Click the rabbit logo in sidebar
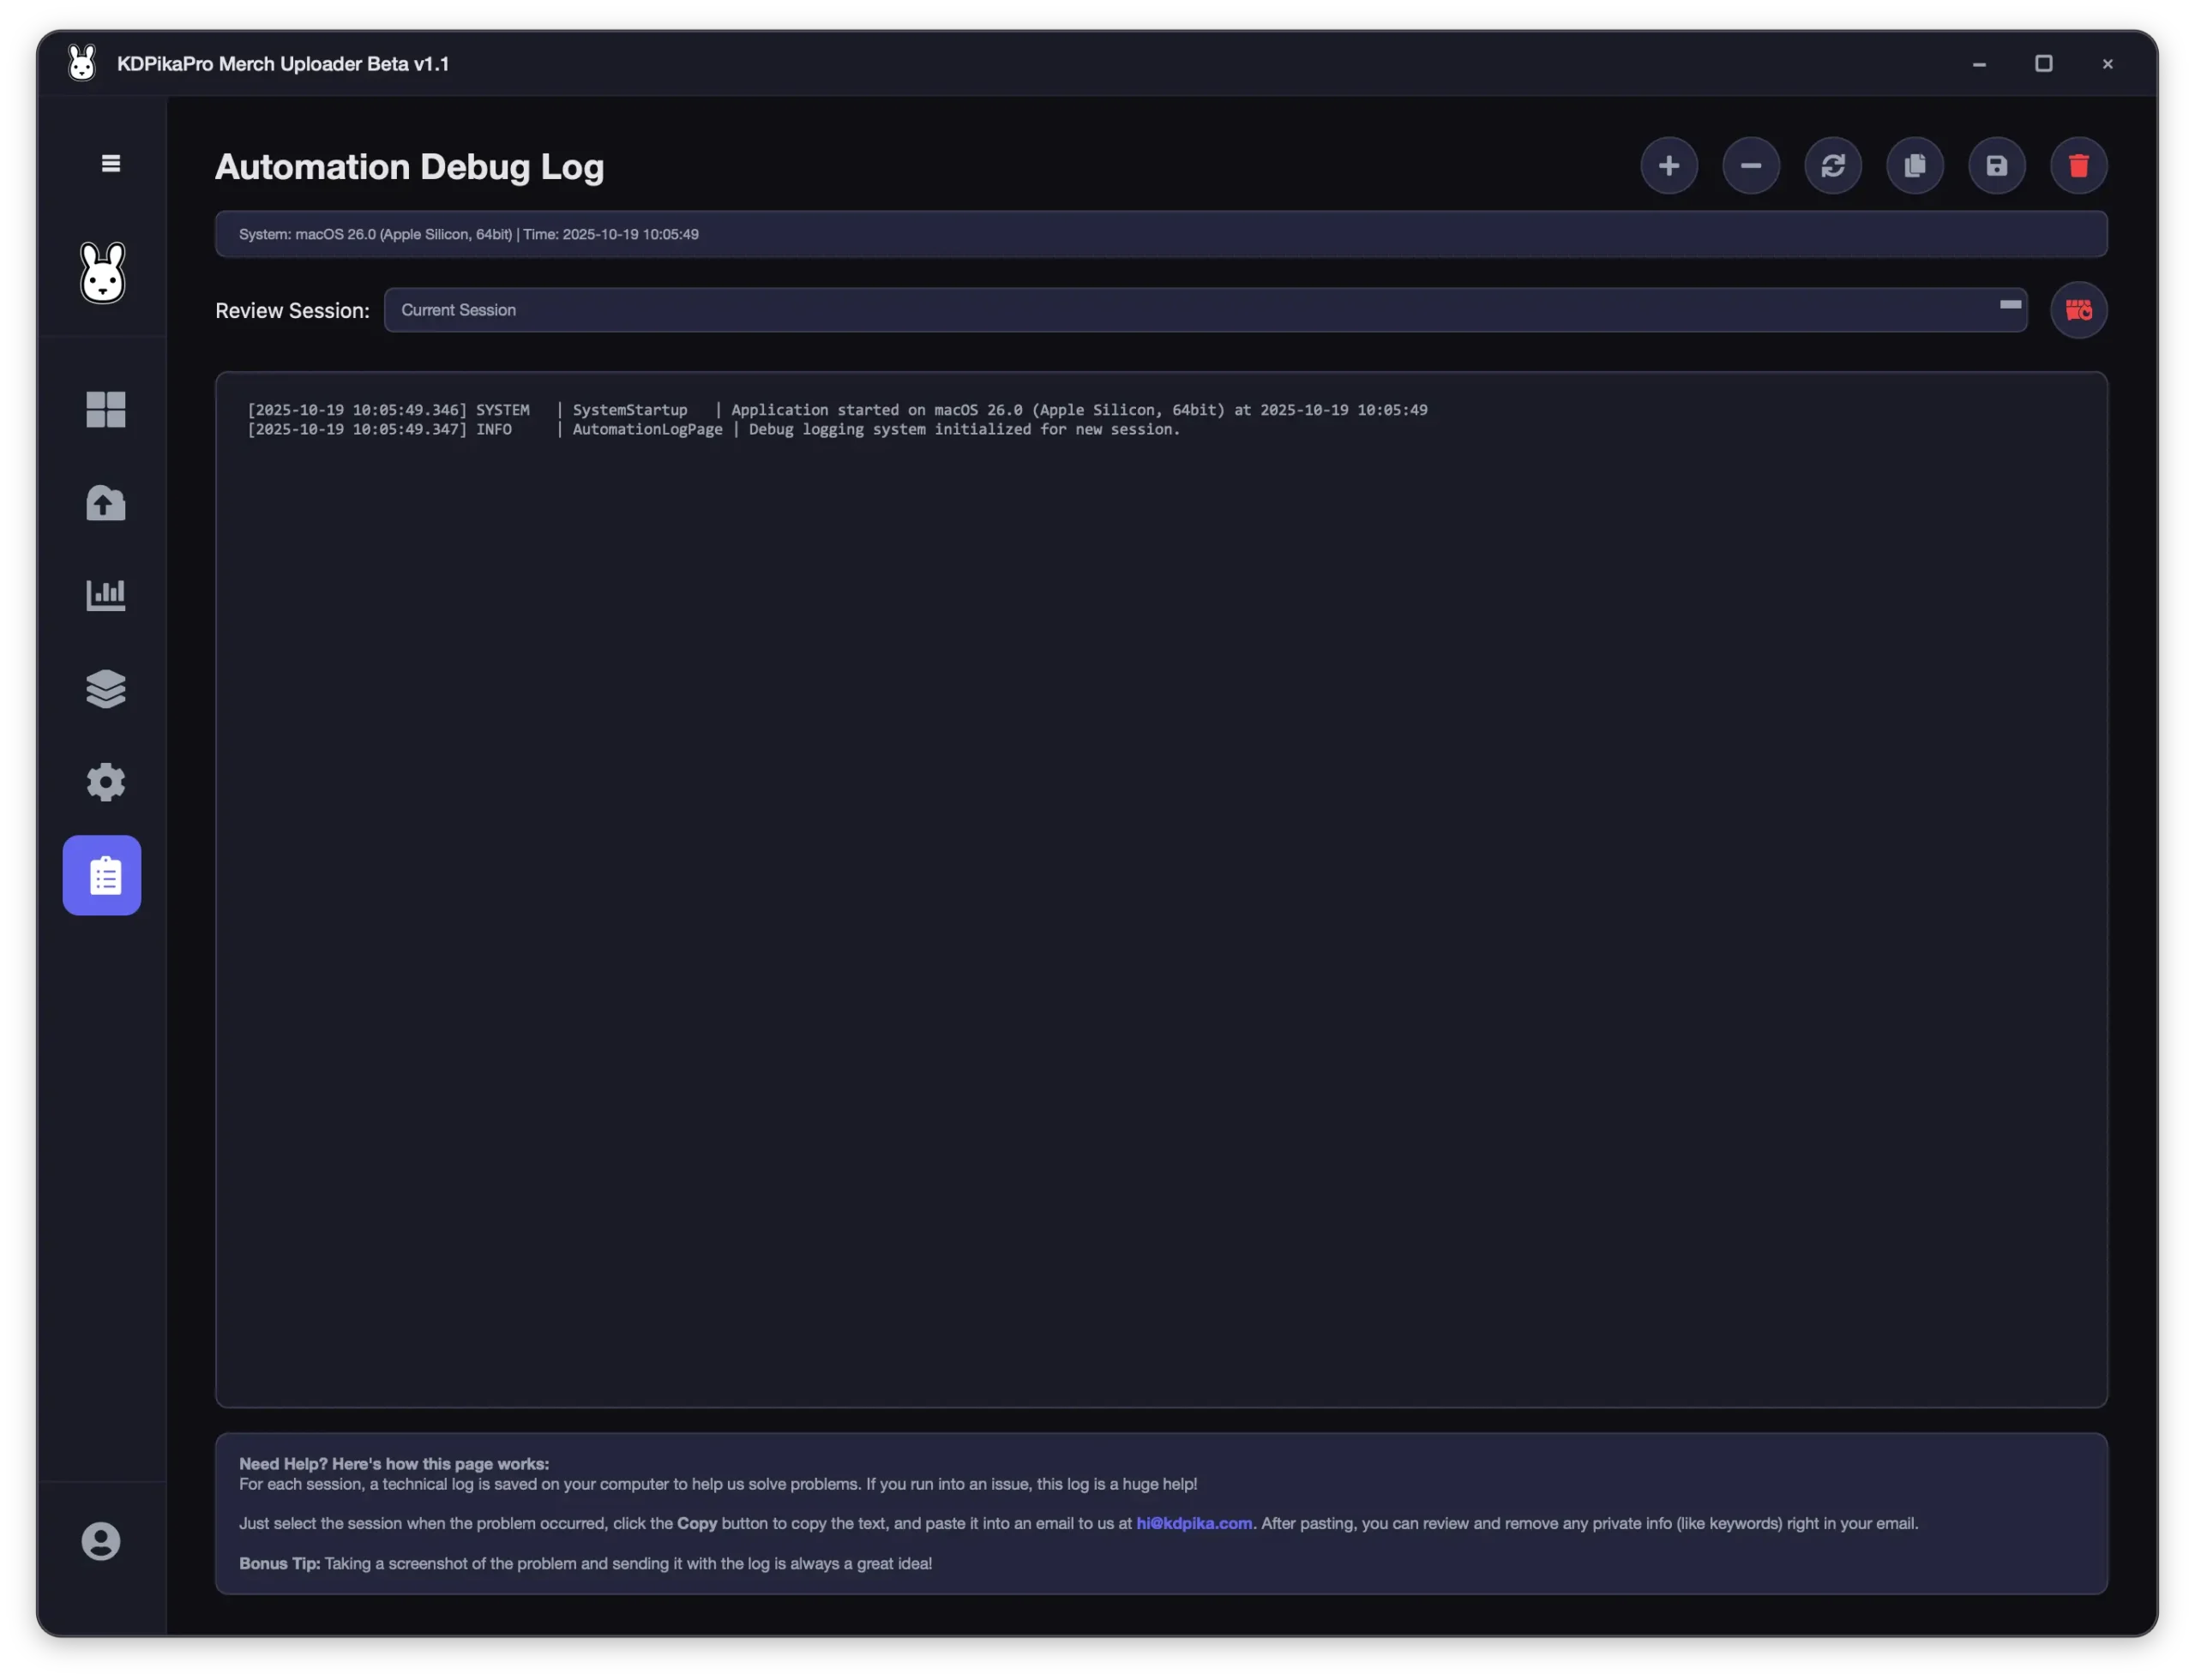 pos(102,272)
